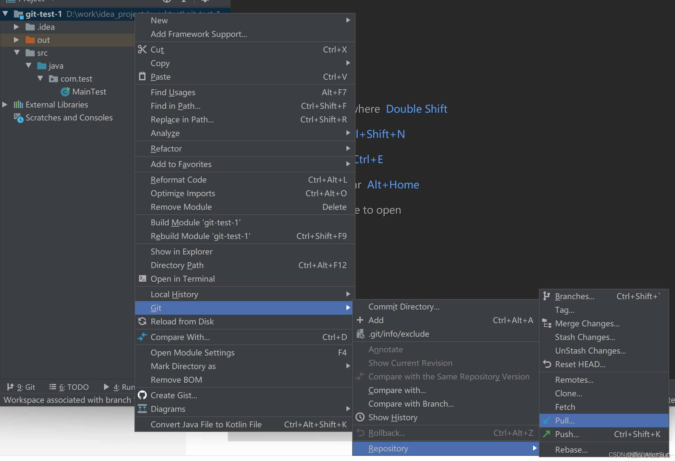Select Add Framework Support menu item
Viewport: 675px width, 461px height.
(245, 34)
